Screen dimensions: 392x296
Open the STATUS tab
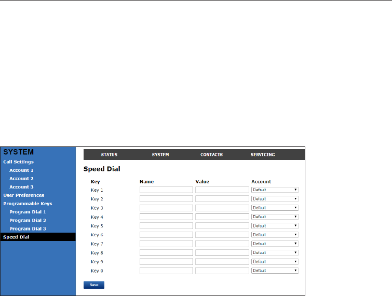109,155
